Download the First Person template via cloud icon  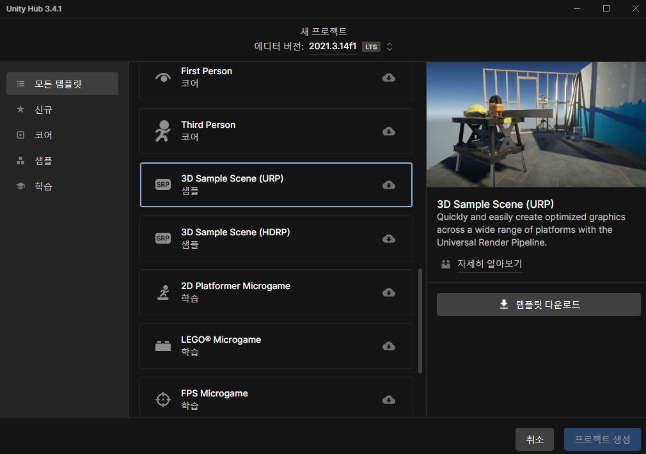(388, 77)
